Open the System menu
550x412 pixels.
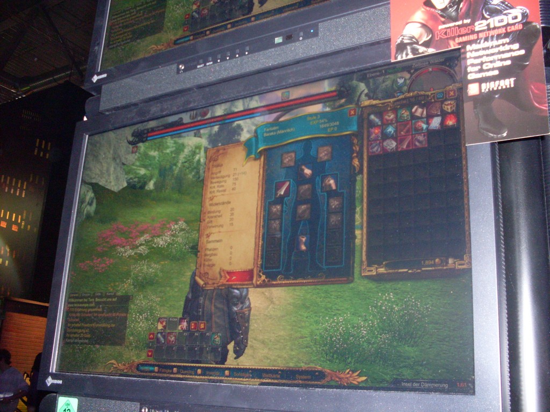tap(303, 377)
